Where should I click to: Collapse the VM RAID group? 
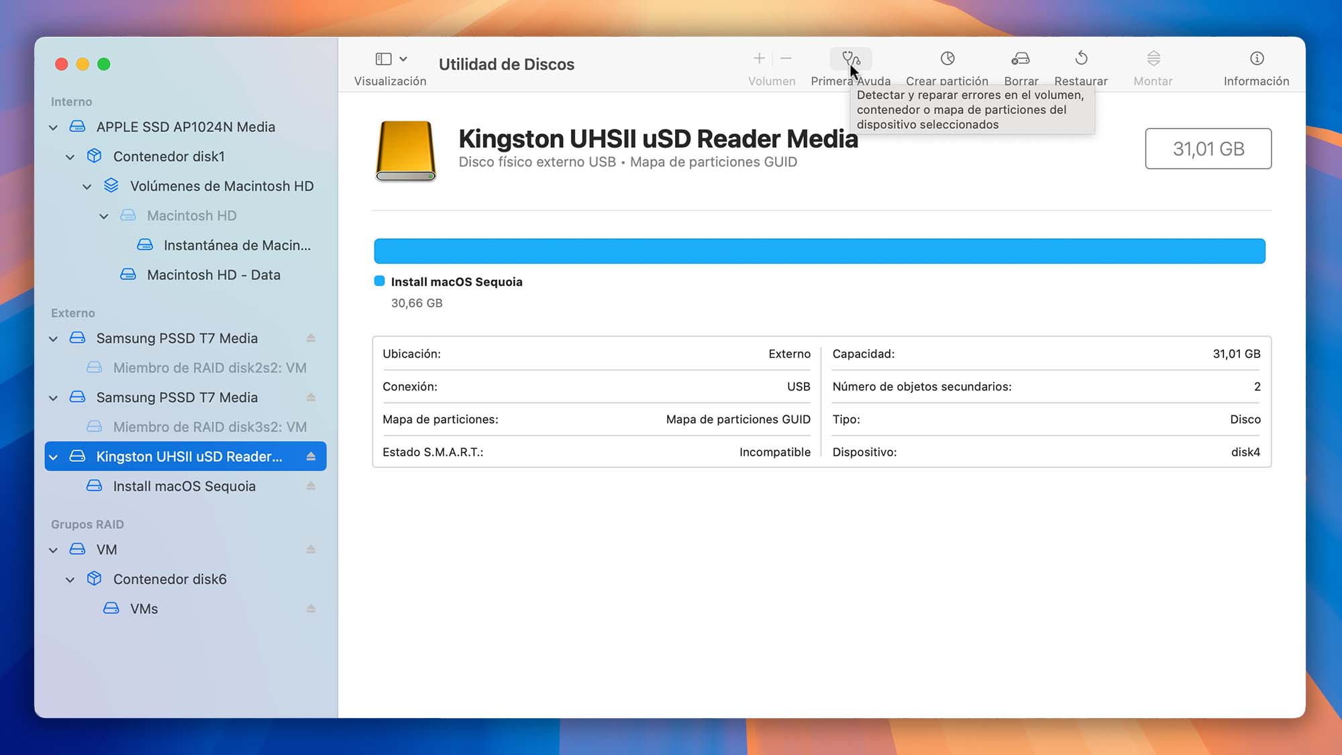(x=53, y=550)
